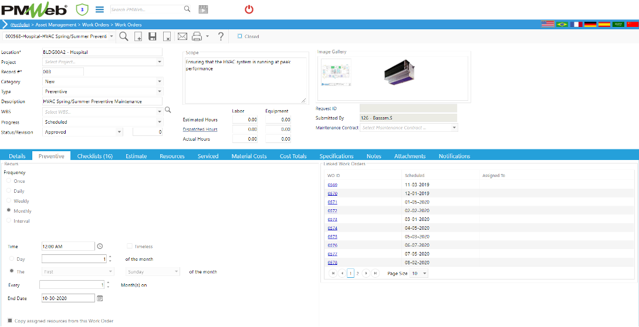
Task: Open the End Date calendar picker
Action: (100, 298)
